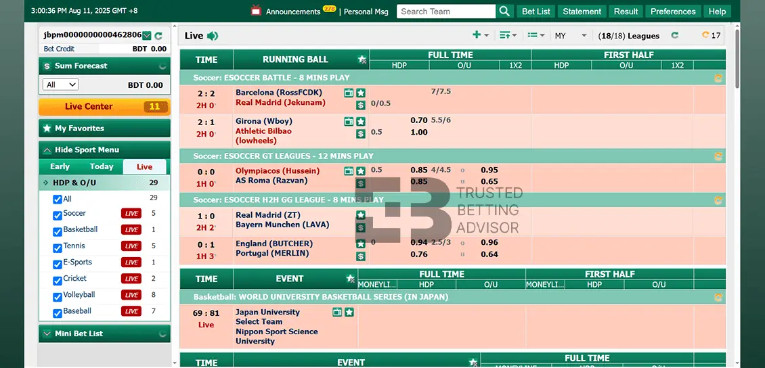Screen dimensions: 765x368
Task: Favorite the Barcelona (RossFCDK) match star
Action: [361, 93]
